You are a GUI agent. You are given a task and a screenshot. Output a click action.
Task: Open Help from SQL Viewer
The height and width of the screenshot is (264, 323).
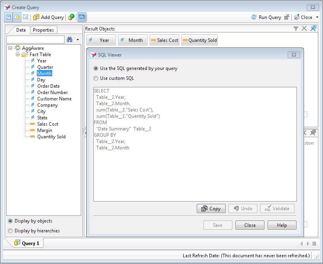[282, 225]
